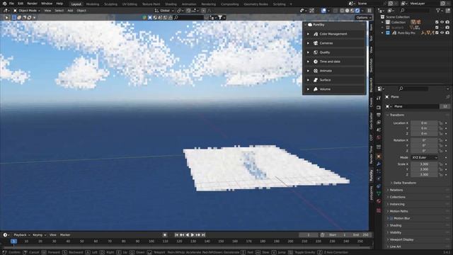
Task: Expand the Visibility section
Action: [395, 233]
